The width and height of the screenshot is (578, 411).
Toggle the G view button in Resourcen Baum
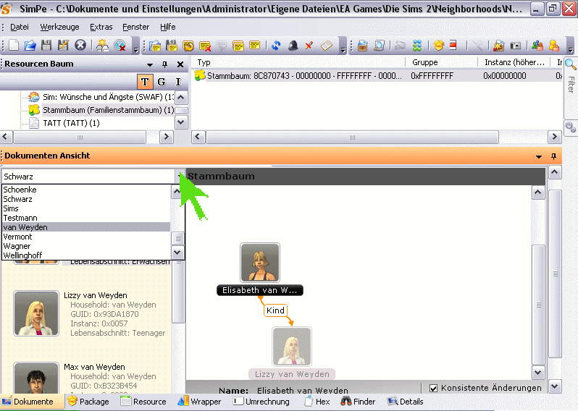pos(162,82)
